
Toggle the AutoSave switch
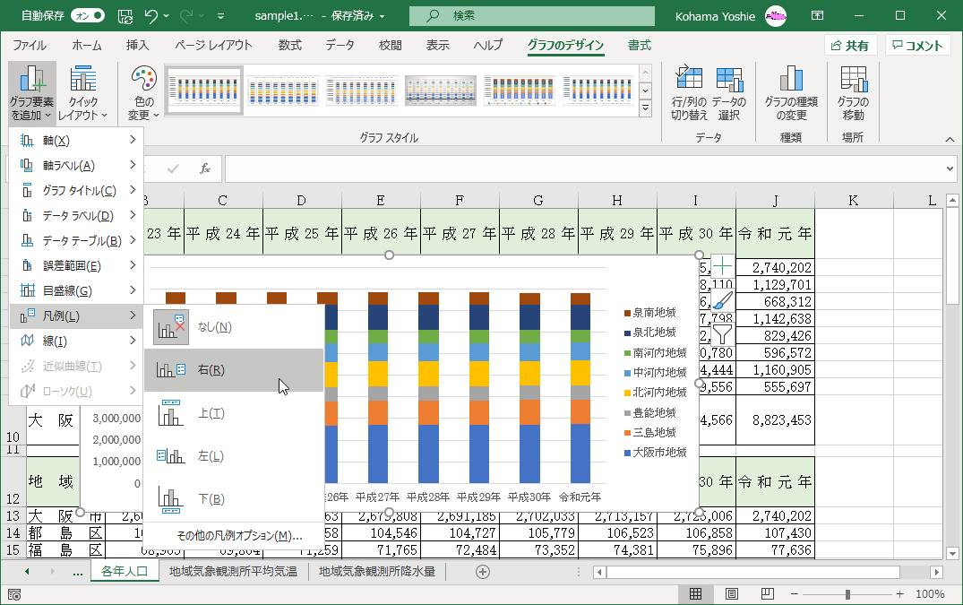tap(87, 15)
